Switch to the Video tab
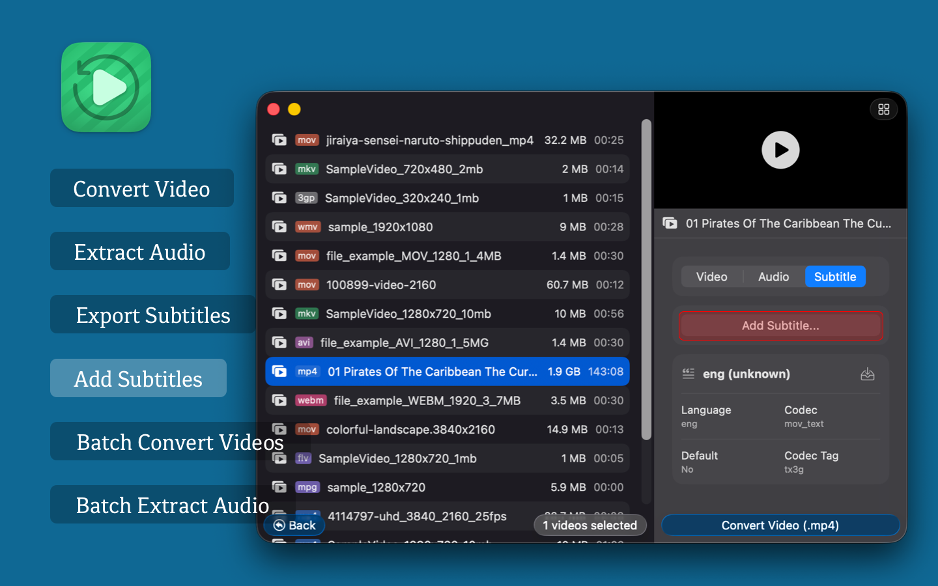938x586 pixels. tap(711, 277)
